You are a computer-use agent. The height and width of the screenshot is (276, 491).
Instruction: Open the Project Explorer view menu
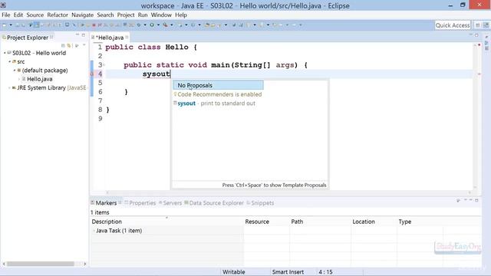tap(84, 45)
